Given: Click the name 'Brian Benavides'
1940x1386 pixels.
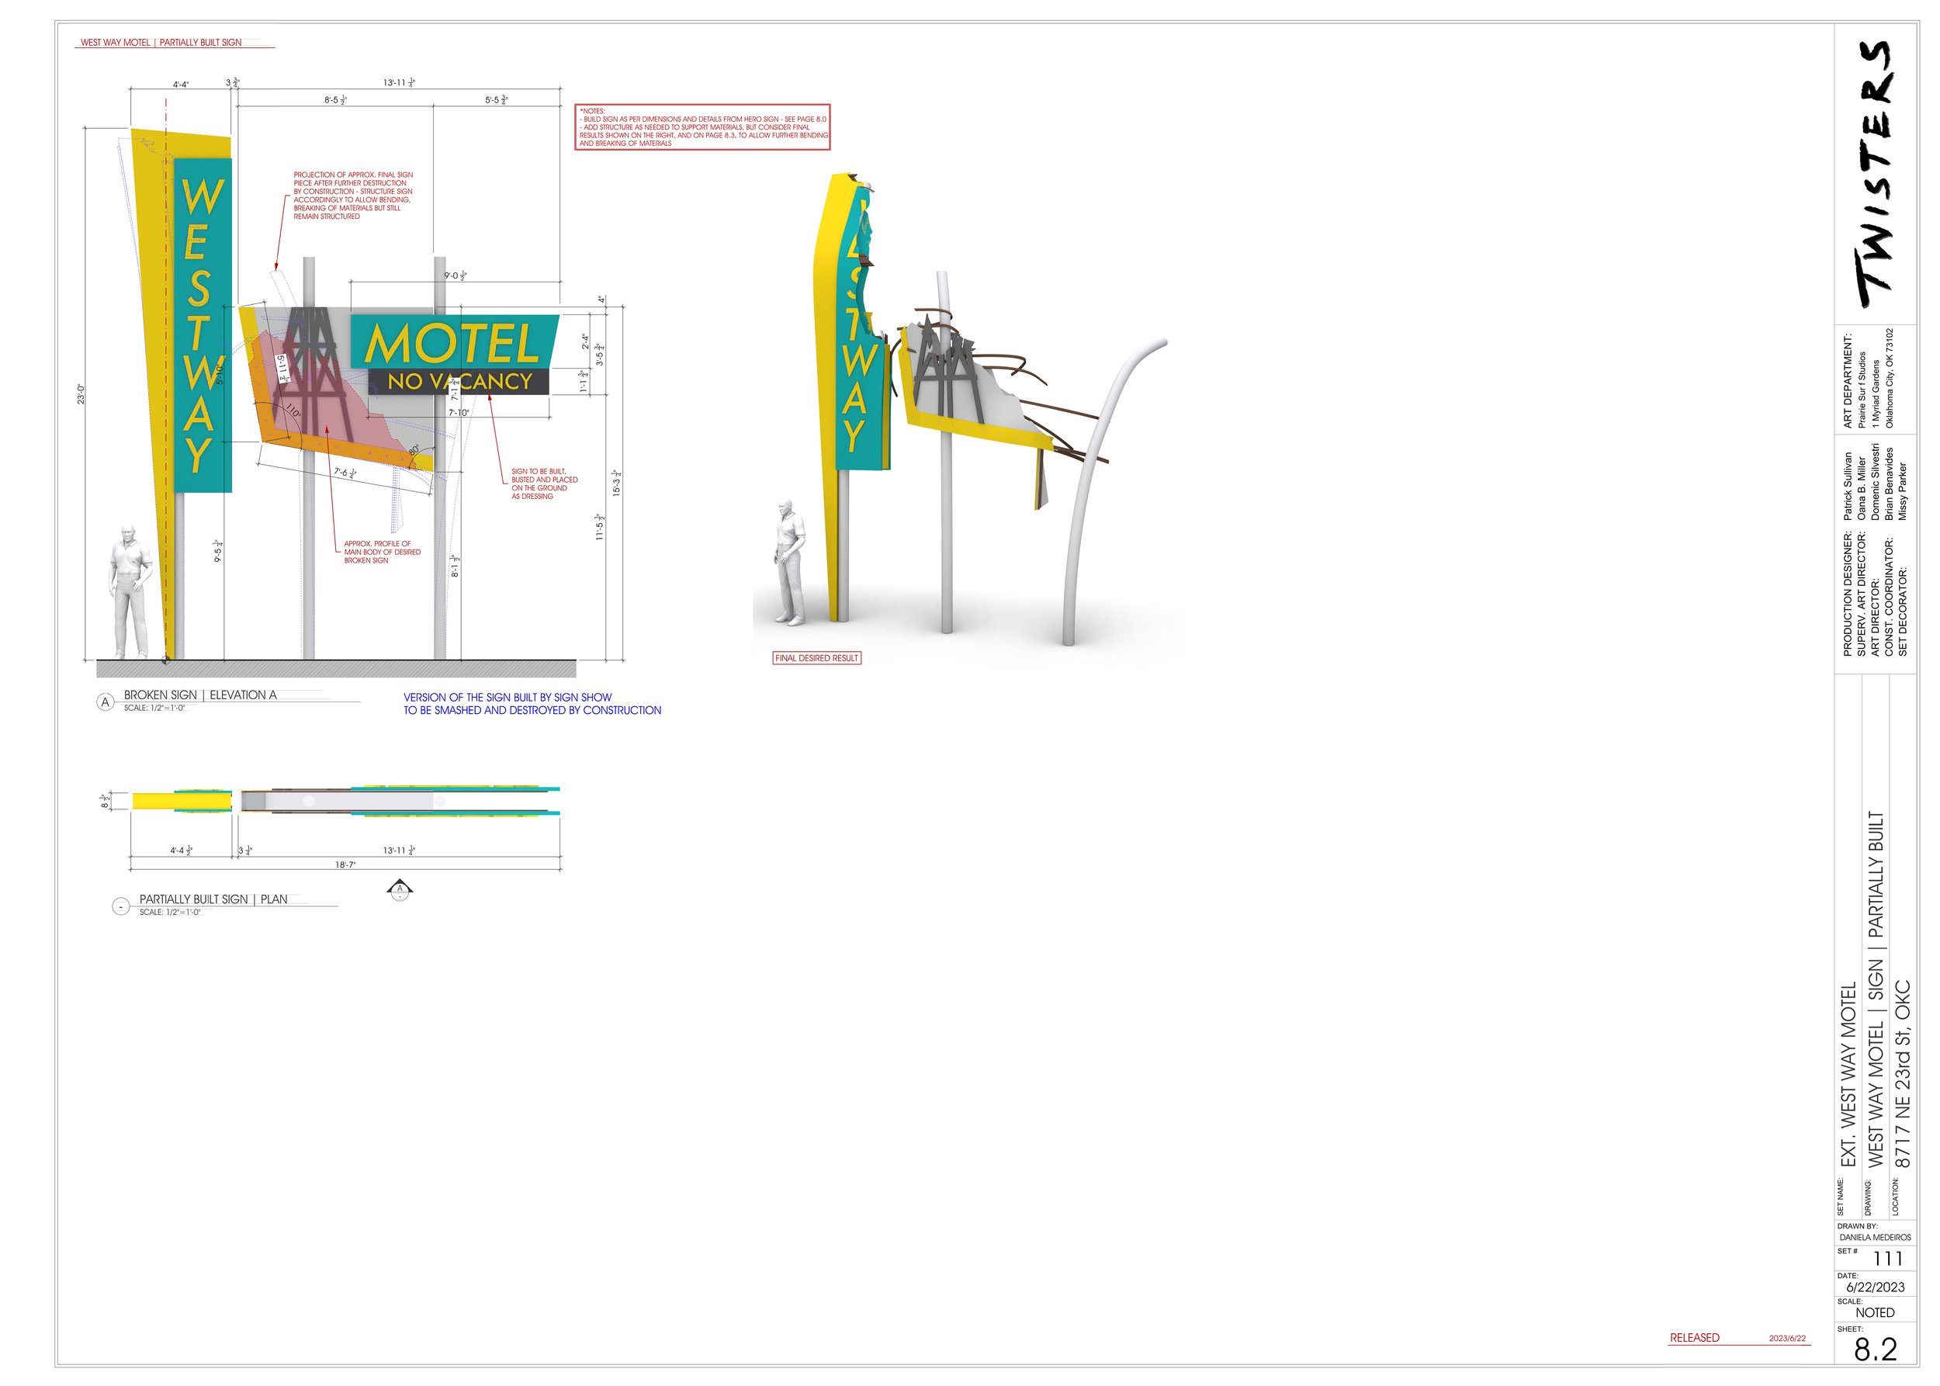Looking at the screenshot, I should click(x=1889, y=485).
